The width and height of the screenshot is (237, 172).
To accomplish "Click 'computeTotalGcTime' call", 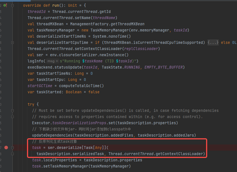I will (x=79, y=86).
